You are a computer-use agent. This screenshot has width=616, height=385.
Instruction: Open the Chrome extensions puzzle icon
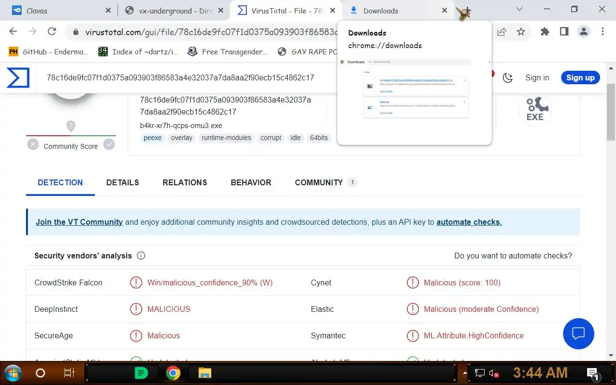545,32
